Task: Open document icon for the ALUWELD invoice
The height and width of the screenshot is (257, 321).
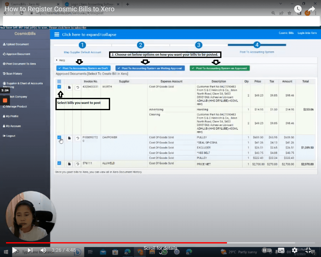Action: pyautogui.click(x=69, y=164)
